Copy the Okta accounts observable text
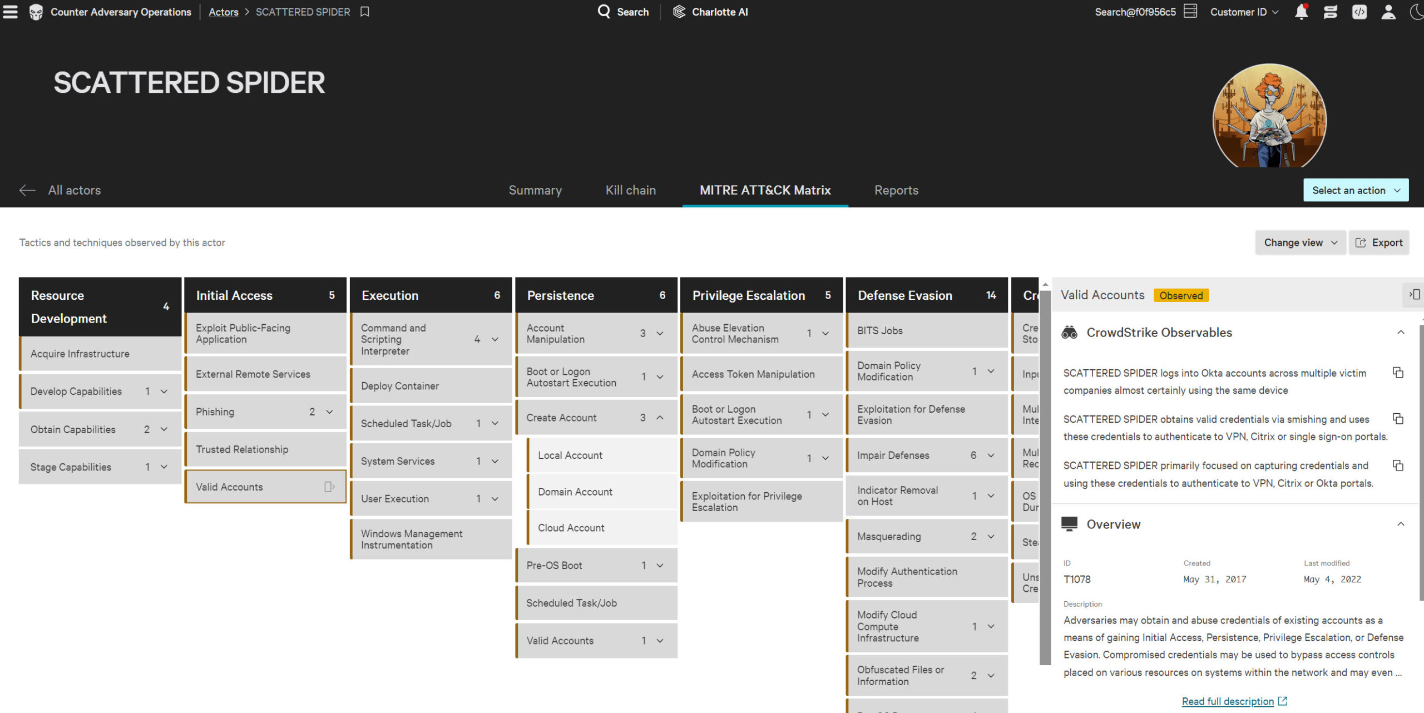The height and width of the screenshot is (713, 1424). (1398, 373)
